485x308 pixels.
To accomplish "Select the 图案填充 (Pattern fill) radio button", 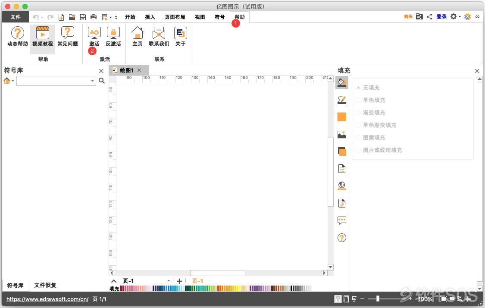I will click(359, 138).
